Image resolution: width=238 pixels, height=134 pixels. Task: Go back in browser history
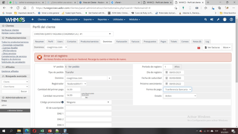(x=4, y=8)
